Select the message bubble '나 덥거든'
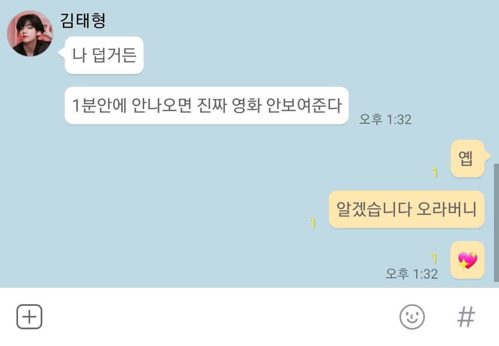The height and width of the screenshot is (346, 499). pyautogui.click(x=104, y=55)
